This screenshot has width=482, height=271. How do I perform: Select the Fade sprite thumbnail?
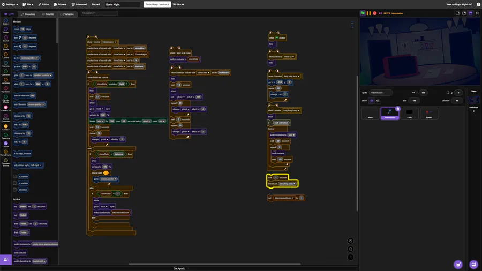(x=410, y=114)
